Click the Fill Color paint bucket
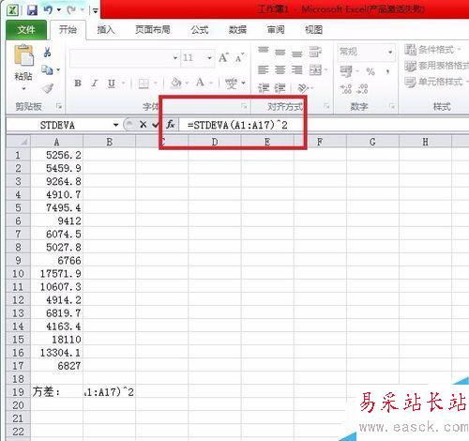 point(175,83)
